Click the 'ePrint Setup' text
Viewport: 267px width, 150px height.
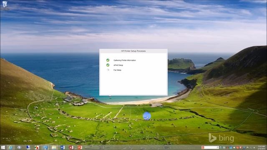pos(118,65)
